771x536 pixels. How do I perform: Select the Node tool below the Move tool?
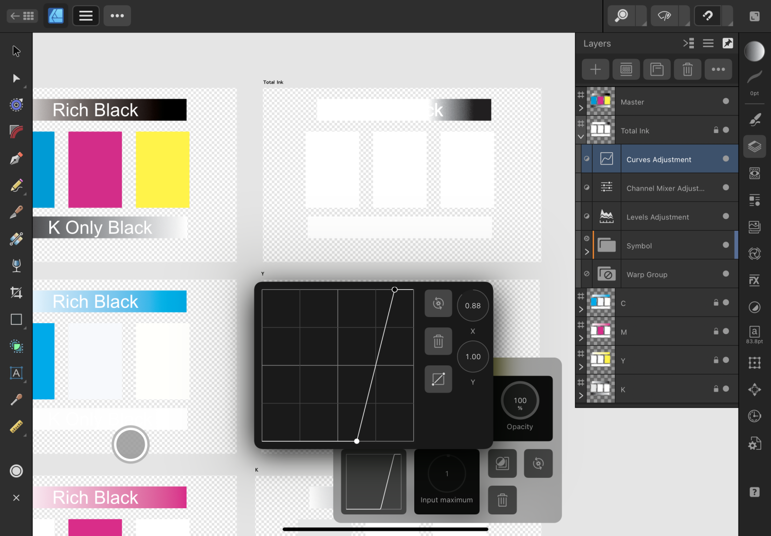pyautogui.click(x=15, y=78)
